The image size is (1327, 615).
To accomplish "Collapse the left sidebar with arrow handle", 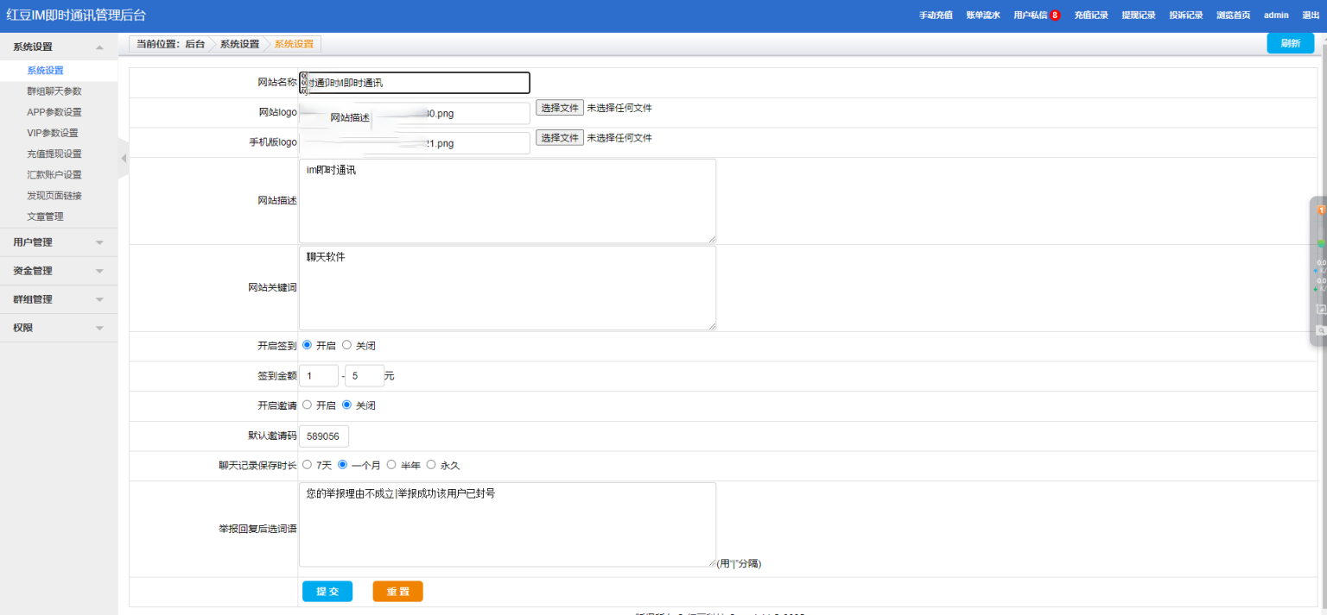I will point(124,158).
